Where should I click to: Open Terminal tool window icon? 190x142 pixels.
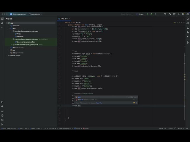point(2,120)
